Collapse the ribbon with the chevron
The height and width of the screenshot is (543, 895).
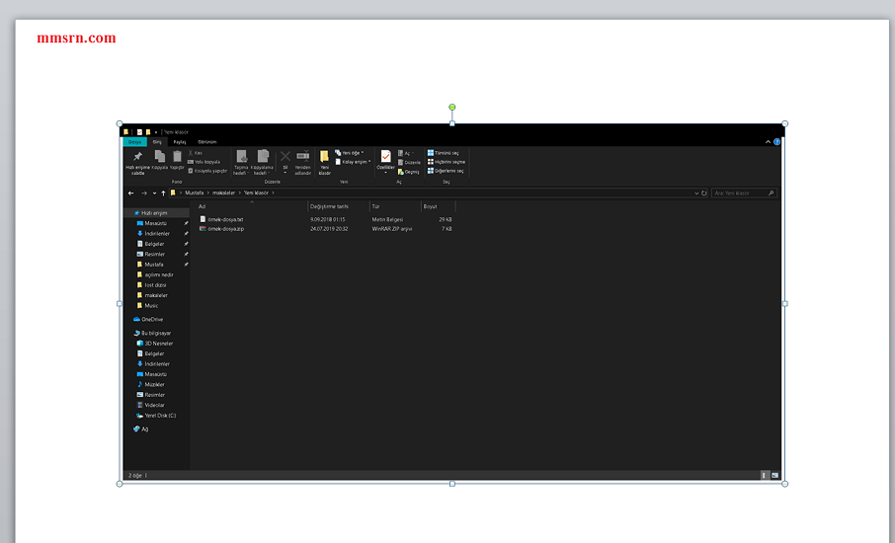point(768,142)
